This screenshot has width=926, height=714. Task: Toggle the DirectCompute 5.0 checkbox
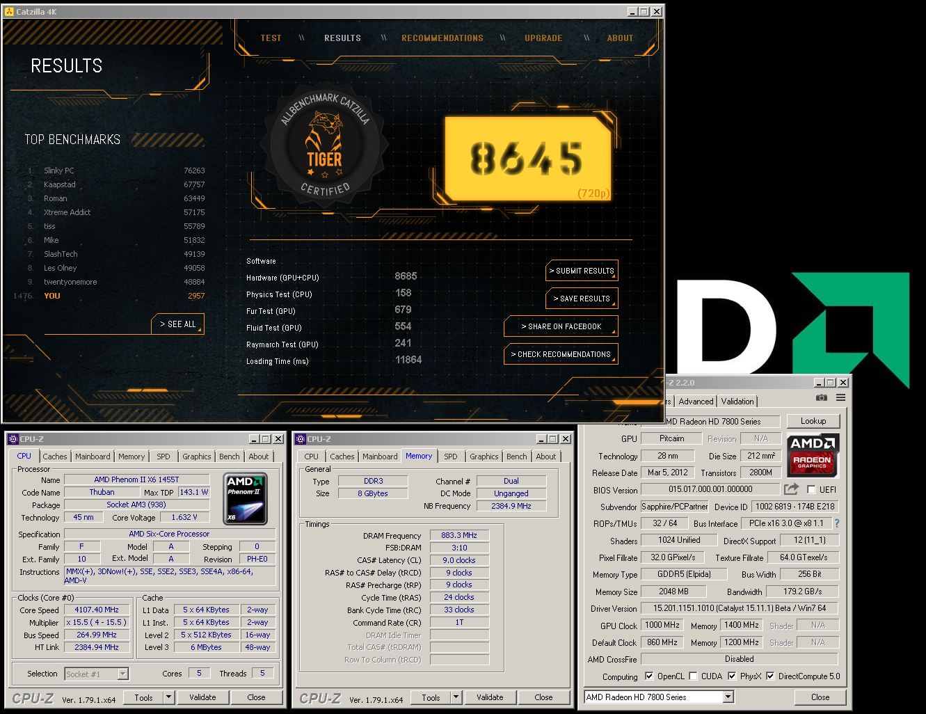click(770, 676)
